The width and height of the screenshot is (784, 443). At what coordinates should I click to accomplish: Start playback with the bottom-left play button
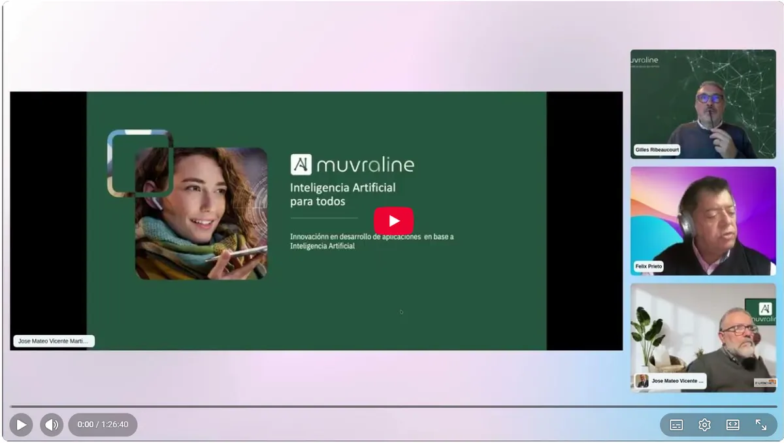(x=21, y=425)
